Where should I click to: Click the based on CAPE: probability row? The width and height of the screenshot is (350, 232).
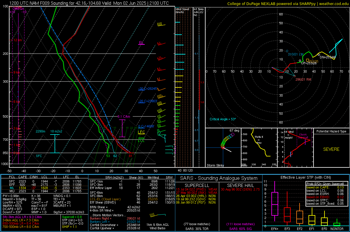(325, 187)
